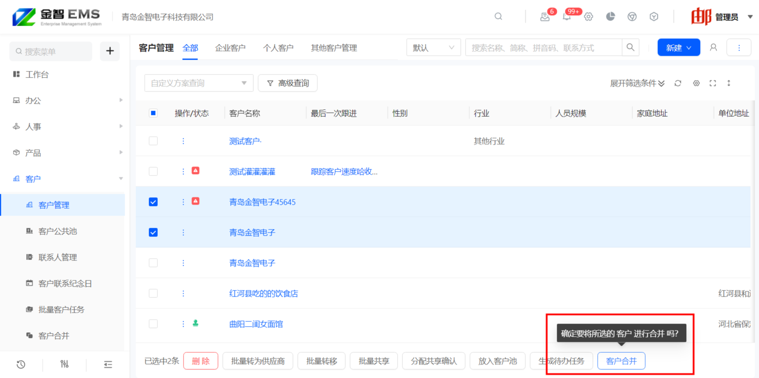Click the global search magnifier in header
The height and width of the screenshot is (378, 759).
498,17
